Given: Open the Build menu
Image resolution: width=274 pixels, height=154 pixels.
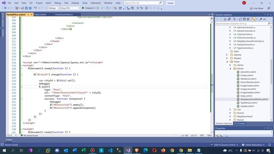Looking at the screenshot, I should click(x=48, y=3).
